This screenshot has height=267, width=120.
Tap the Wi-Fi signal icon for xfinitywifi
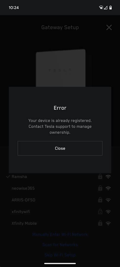[x=108, y=212]
